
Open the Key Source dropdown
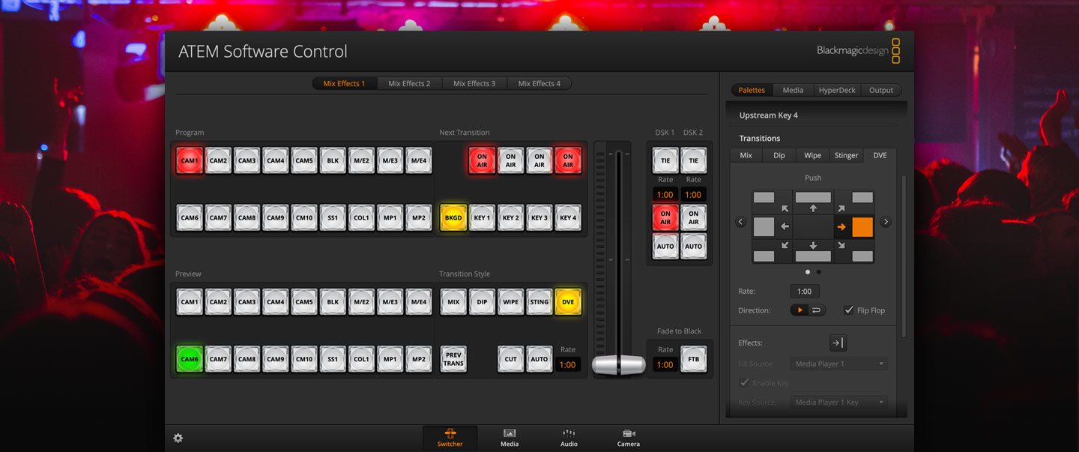[838, 402]
